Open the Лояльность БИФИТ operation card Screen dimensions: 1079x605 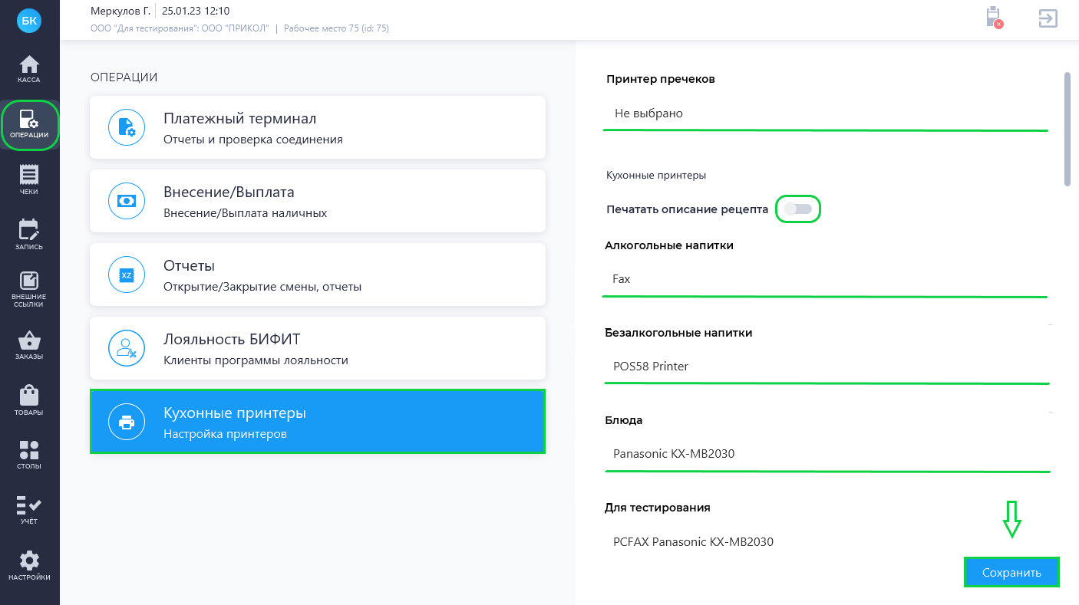click(x=318, y=348)
